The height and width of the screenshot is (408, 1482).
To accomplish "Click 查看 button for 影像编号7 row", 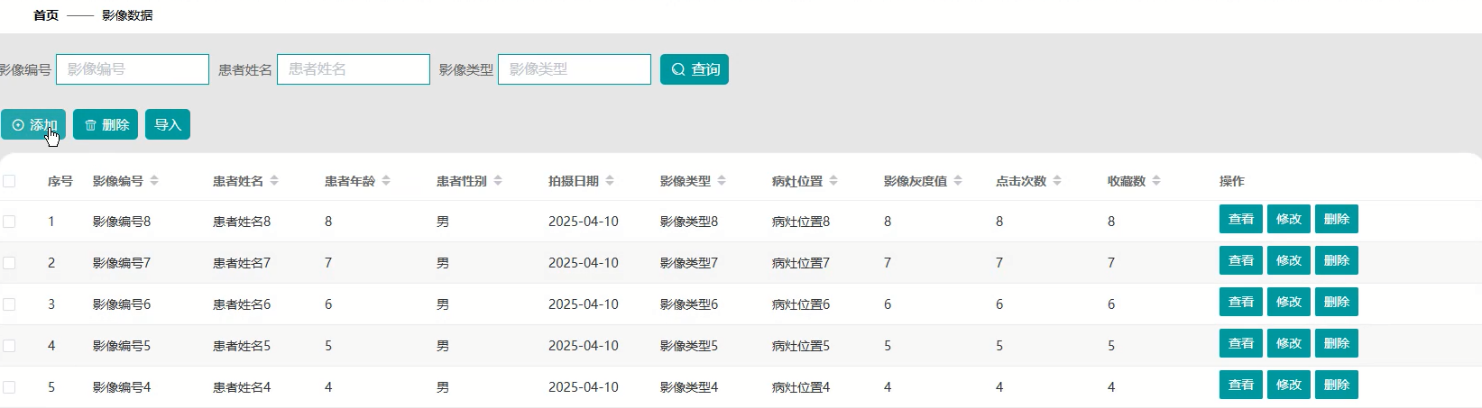I will tap(1240, 260).
